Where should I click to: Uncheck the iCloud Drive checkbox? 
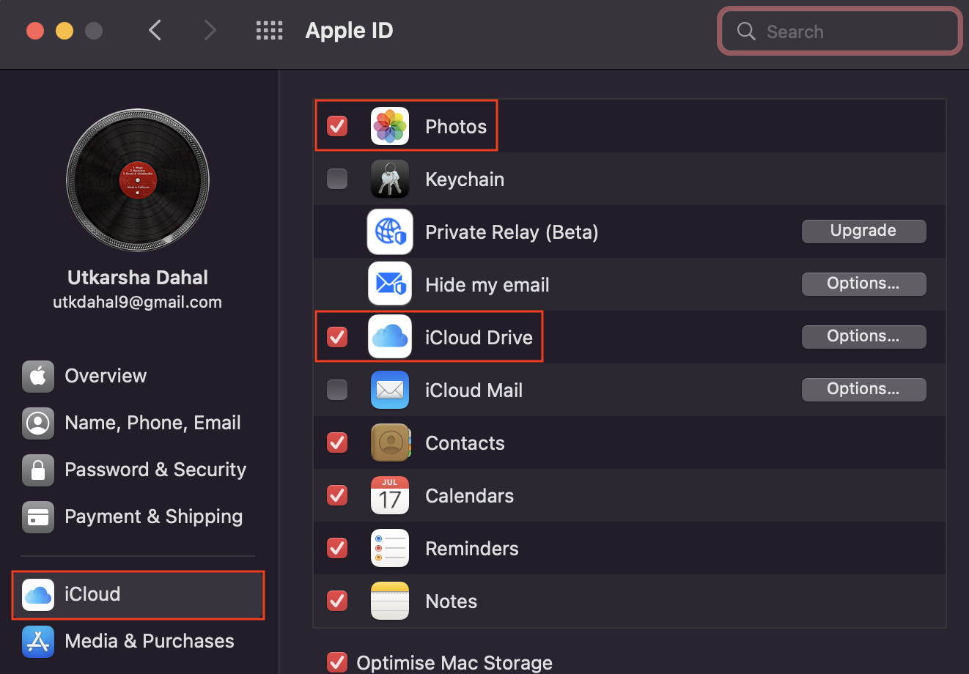tap(337, 337)
